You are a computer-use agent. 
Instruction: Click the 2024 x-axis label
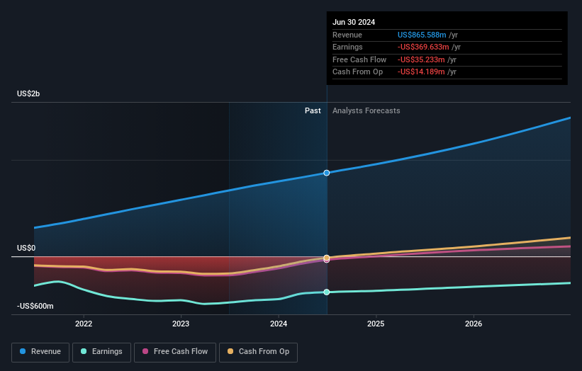click(x=279, y=324)
